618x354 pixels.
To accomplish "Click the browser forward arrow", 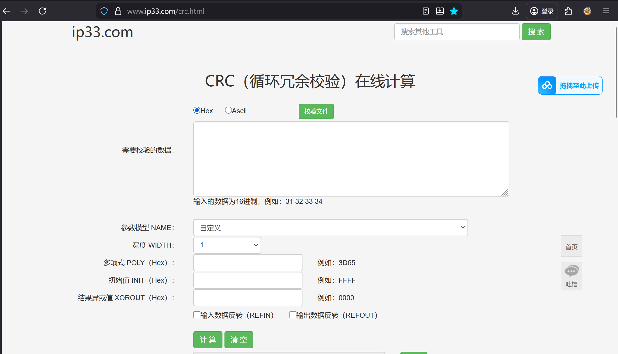I will coord(24,11).
